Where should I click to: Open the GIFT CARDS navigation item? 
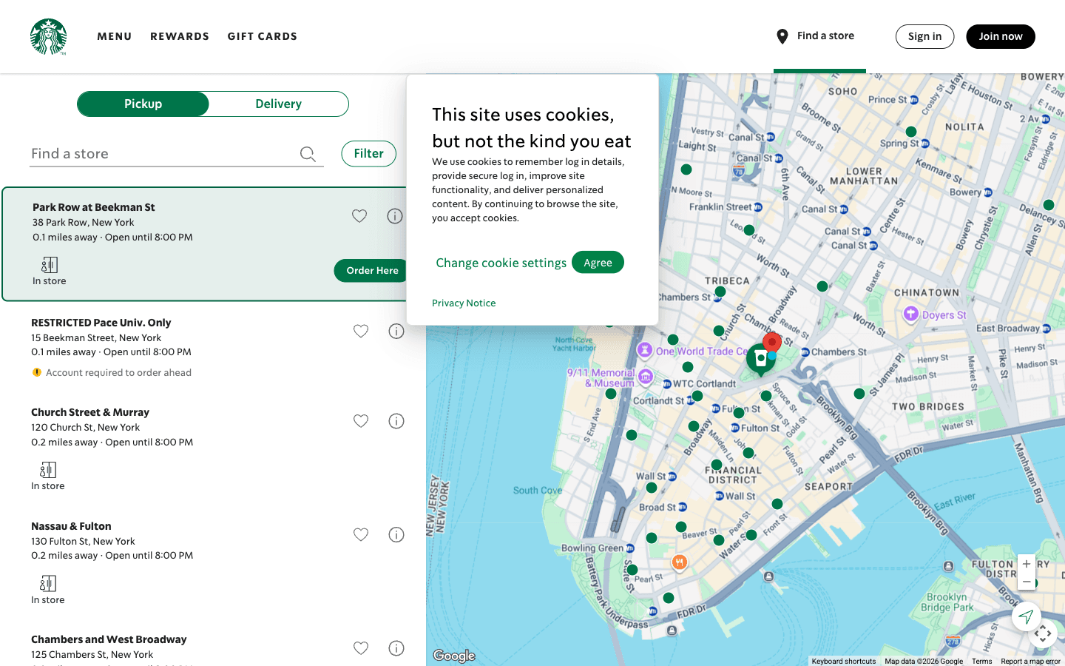pos(263,36)
